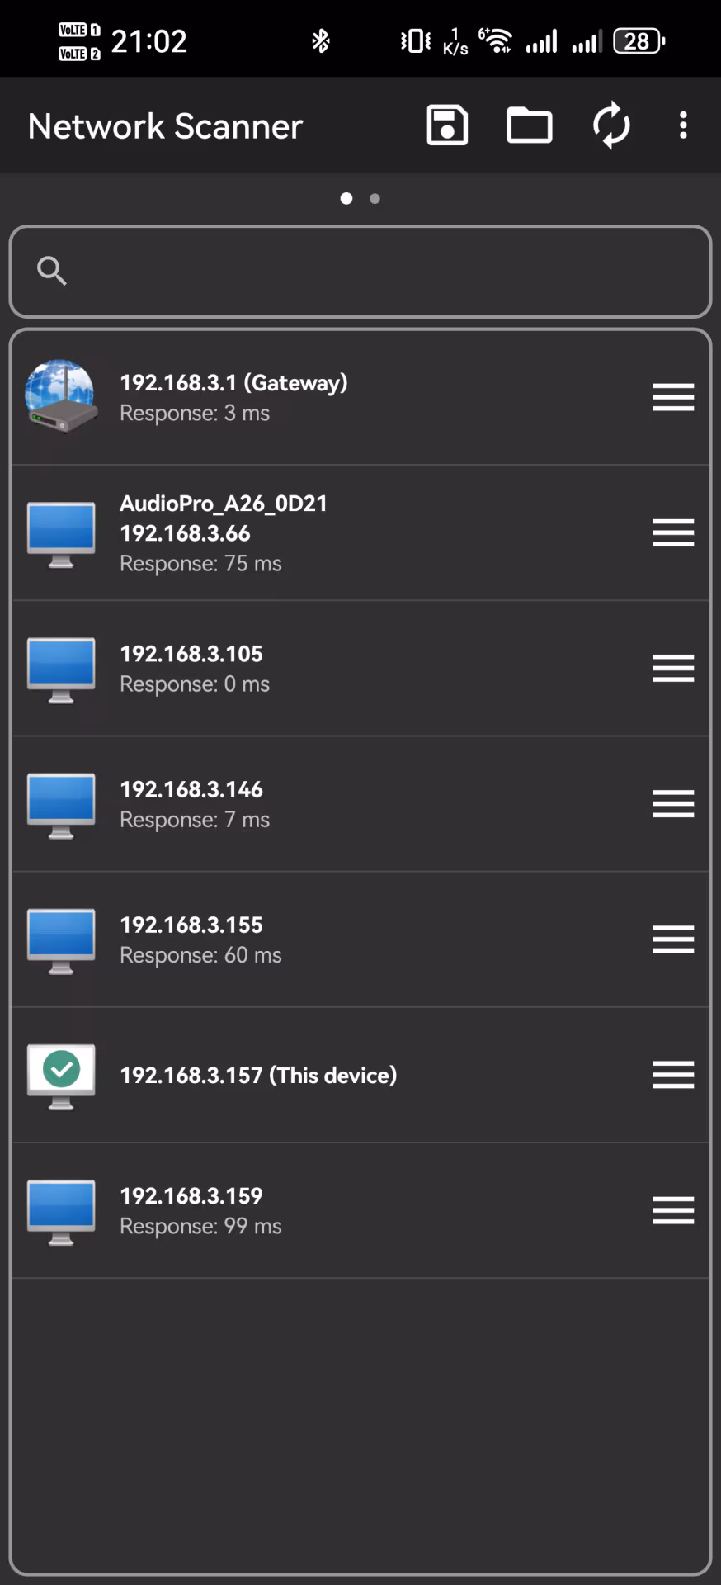Tap the save scan results icon

click(447, 125)
